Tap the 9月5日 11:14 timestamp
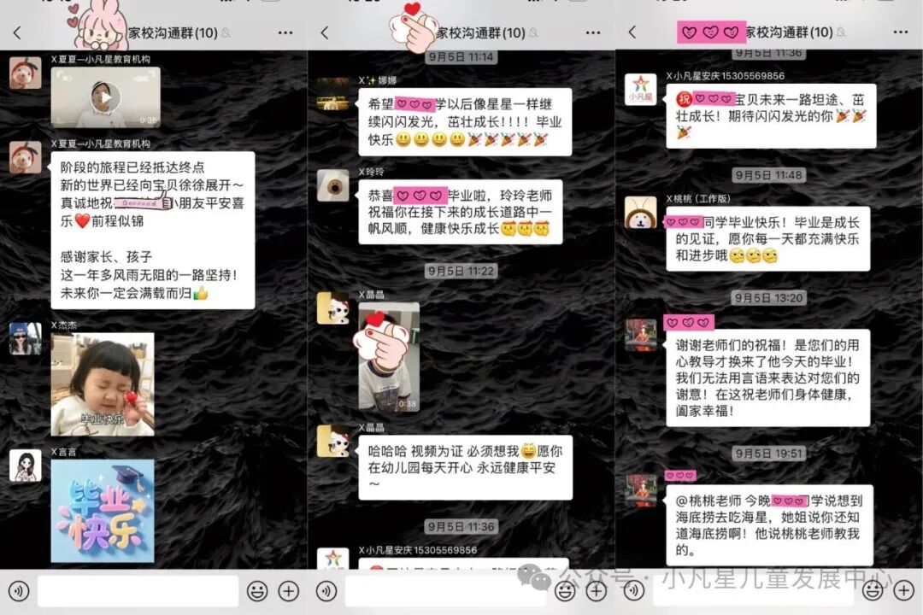The image size is (923, 615). [461, 57]
